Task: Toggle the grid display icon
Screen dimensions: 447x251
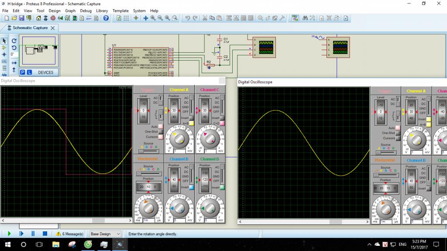Action: coord(126,18)
